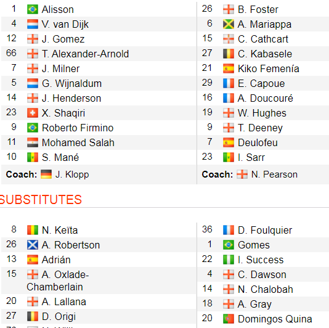Click the Jamaica flag beside A. Mariappa
This screenshot has height=328, width=329.
(229, 24)
